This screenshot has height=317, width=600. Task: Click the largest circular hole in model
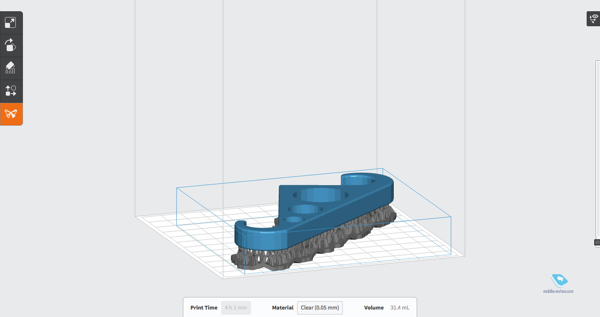[x=321, y=194]
